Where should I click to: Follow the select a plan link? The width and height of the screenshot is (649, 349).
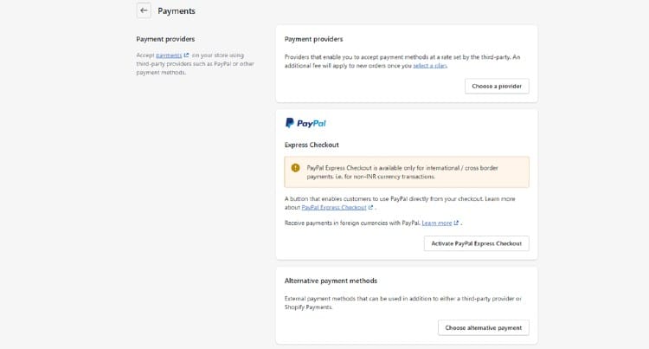coord(429,66)
